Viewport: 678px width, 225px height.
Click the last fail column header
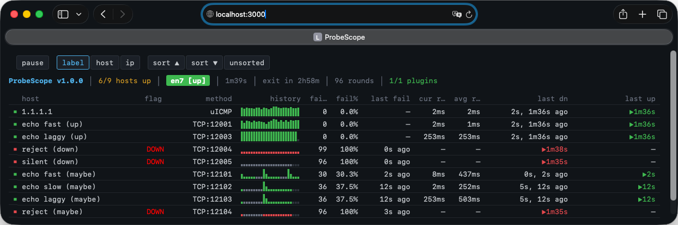pos(390,99)
